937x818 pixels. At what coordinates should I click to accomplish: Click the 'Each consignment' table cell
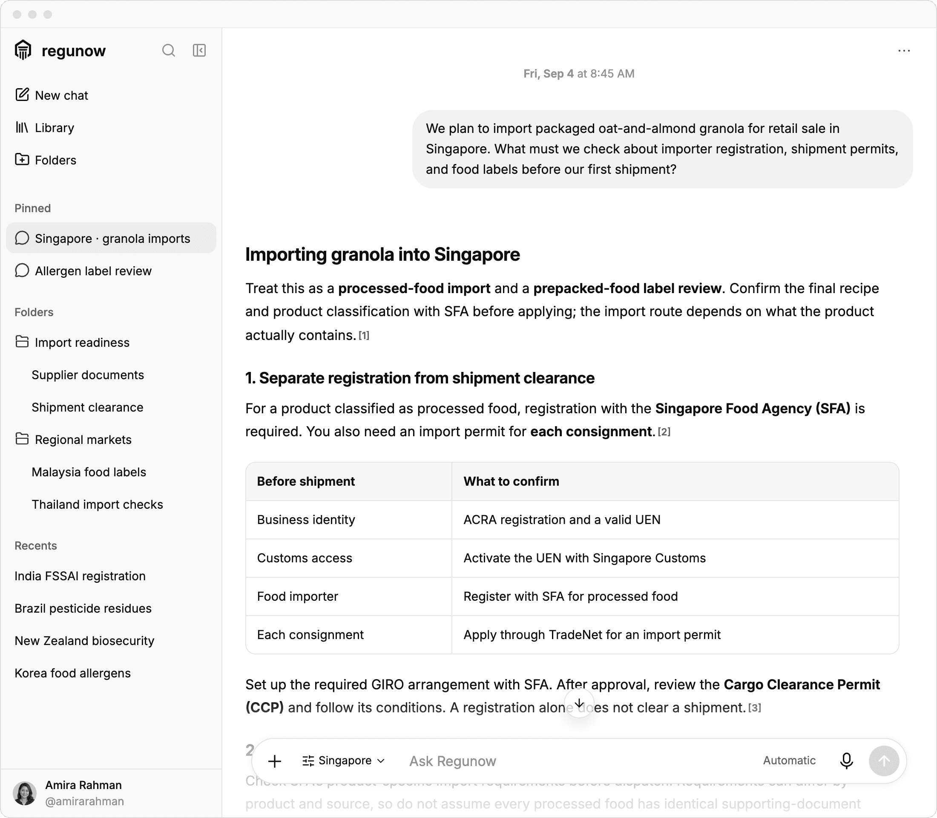click(349, 635)
